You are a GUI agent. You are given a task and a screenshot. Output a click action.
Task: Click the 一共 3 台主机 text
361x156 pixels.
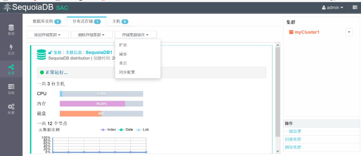(x=51, y=84)
